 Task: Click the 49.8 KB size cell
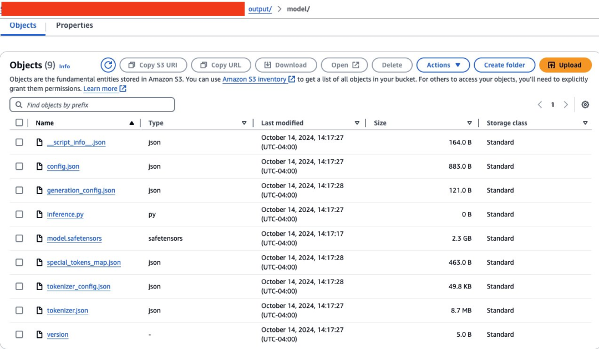(460, 286)
